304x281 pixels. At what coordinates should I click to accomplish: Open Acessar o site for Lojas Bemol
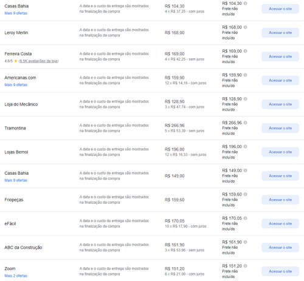[x=280, y=152]
